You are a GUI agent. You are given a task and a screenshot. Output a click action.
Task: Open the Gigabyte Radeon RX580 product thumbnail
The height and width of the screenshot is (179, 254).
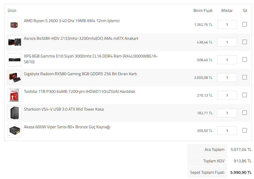pyautogui.click(x=15, y=78)
